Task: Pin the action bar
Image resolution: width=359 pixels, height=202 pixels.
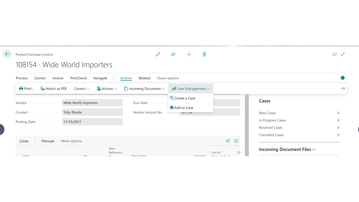Action: click(343, 88)
